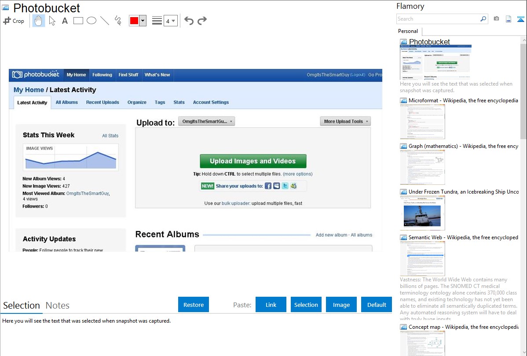The image size is (527, 356).
Task: Open the Find Stuff nav item
Action: pos(128,75)
